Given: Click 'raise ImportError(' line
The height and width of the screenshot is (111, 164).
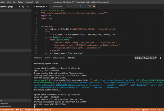Looking at the screenshot, I should [x=59, y=40].
